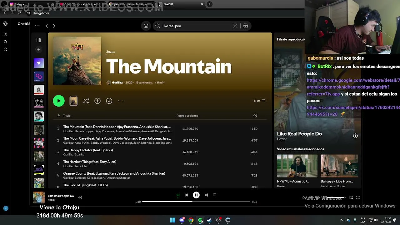Viewport: 400px width, 225px height.
Task: Open Steam from the taskbar
Action: [209, 220]
